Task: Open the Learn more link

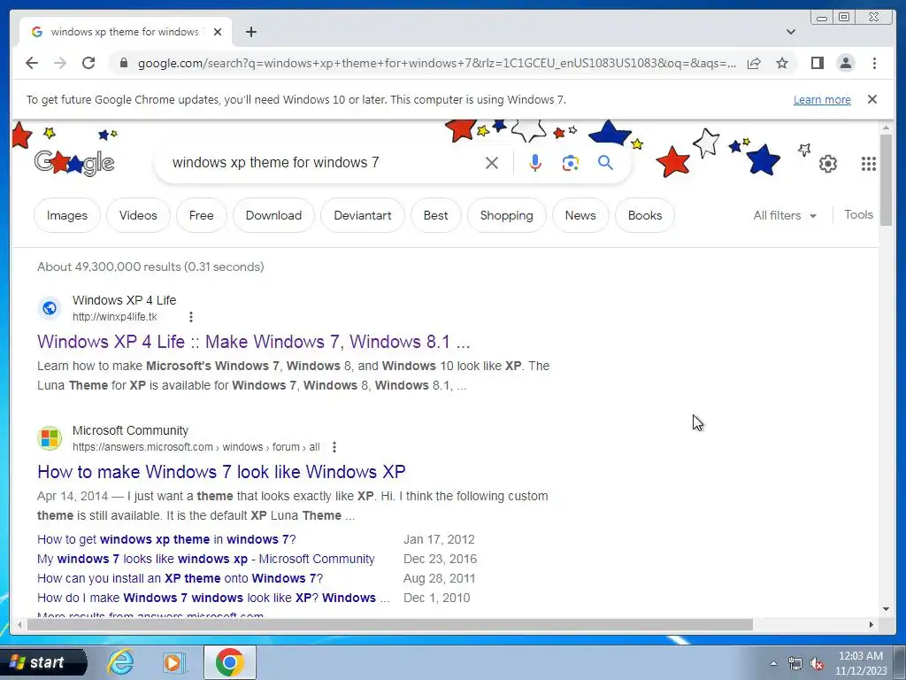Action: (822, 99)
